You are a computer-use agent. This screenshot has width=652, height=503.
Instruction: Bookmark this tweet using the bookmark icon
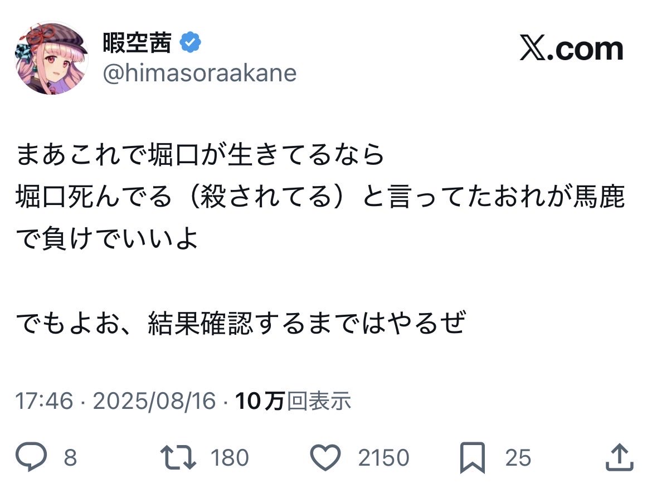[473, 458]
